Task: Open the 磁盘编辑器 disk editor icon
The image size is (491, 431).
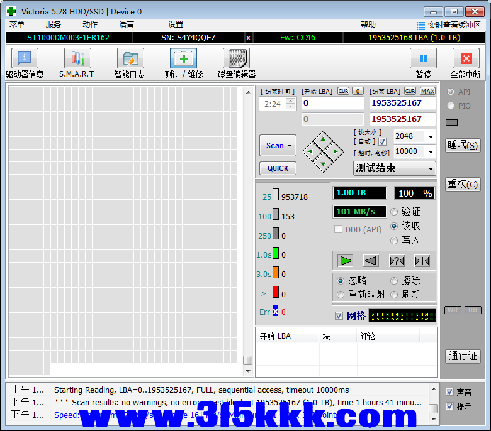Action: click(x=236, y=58)
